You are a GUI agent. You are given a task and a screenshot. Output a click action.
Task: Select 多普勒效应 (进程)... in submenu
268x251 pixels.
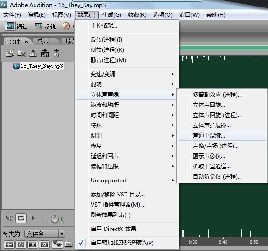pos(222,95)
